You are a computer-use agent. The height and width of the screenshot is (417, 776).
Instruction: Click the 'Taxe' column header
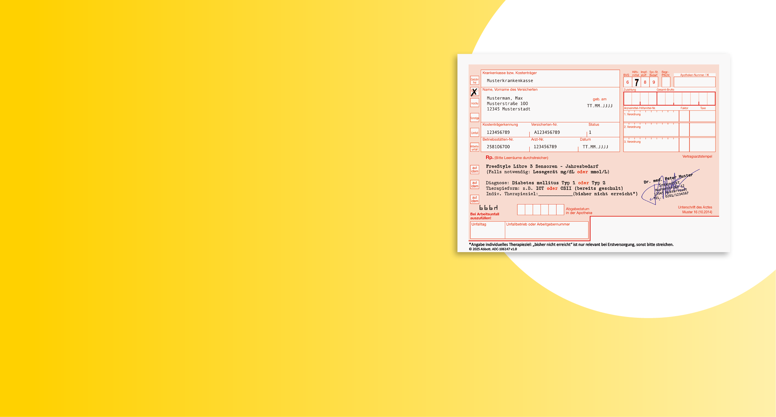[x=703, y=108]
